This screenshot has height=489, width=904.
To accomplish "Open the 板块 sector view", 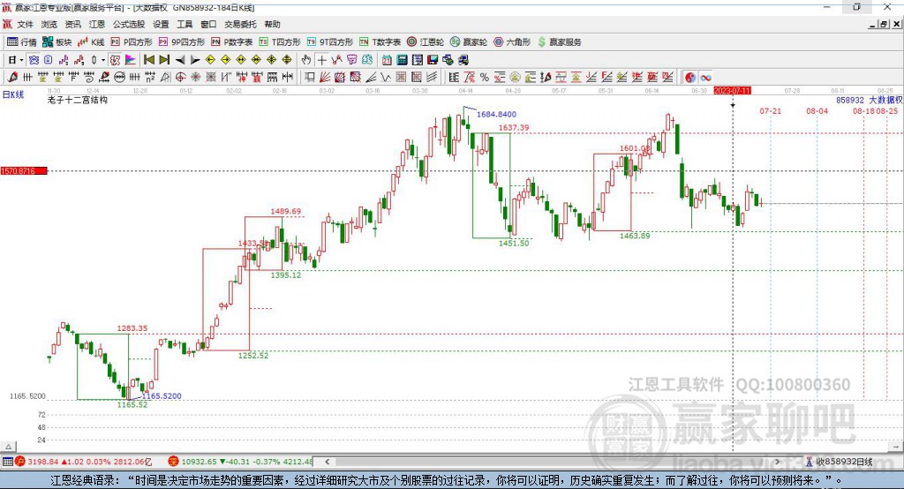I will (x=56, y=42).
